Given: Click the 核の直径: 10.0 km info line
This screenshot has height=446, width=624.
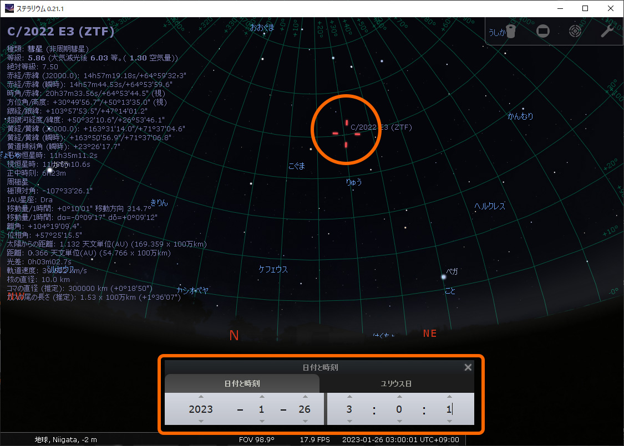Looking at the screenshot, I should pyautogui.click(x=38, y=279).
